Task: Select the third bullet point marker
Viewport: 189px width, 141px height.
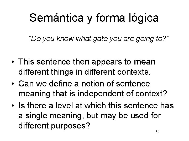Action: pyautogui.click(x=13, y=106)
